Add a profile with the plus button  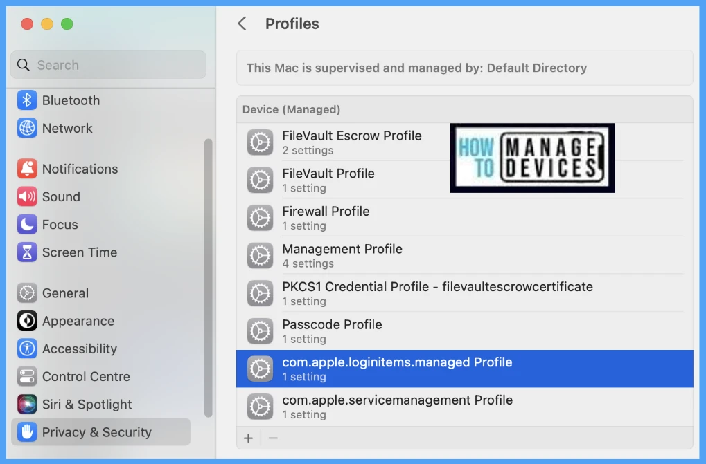[x=248, y=438]
